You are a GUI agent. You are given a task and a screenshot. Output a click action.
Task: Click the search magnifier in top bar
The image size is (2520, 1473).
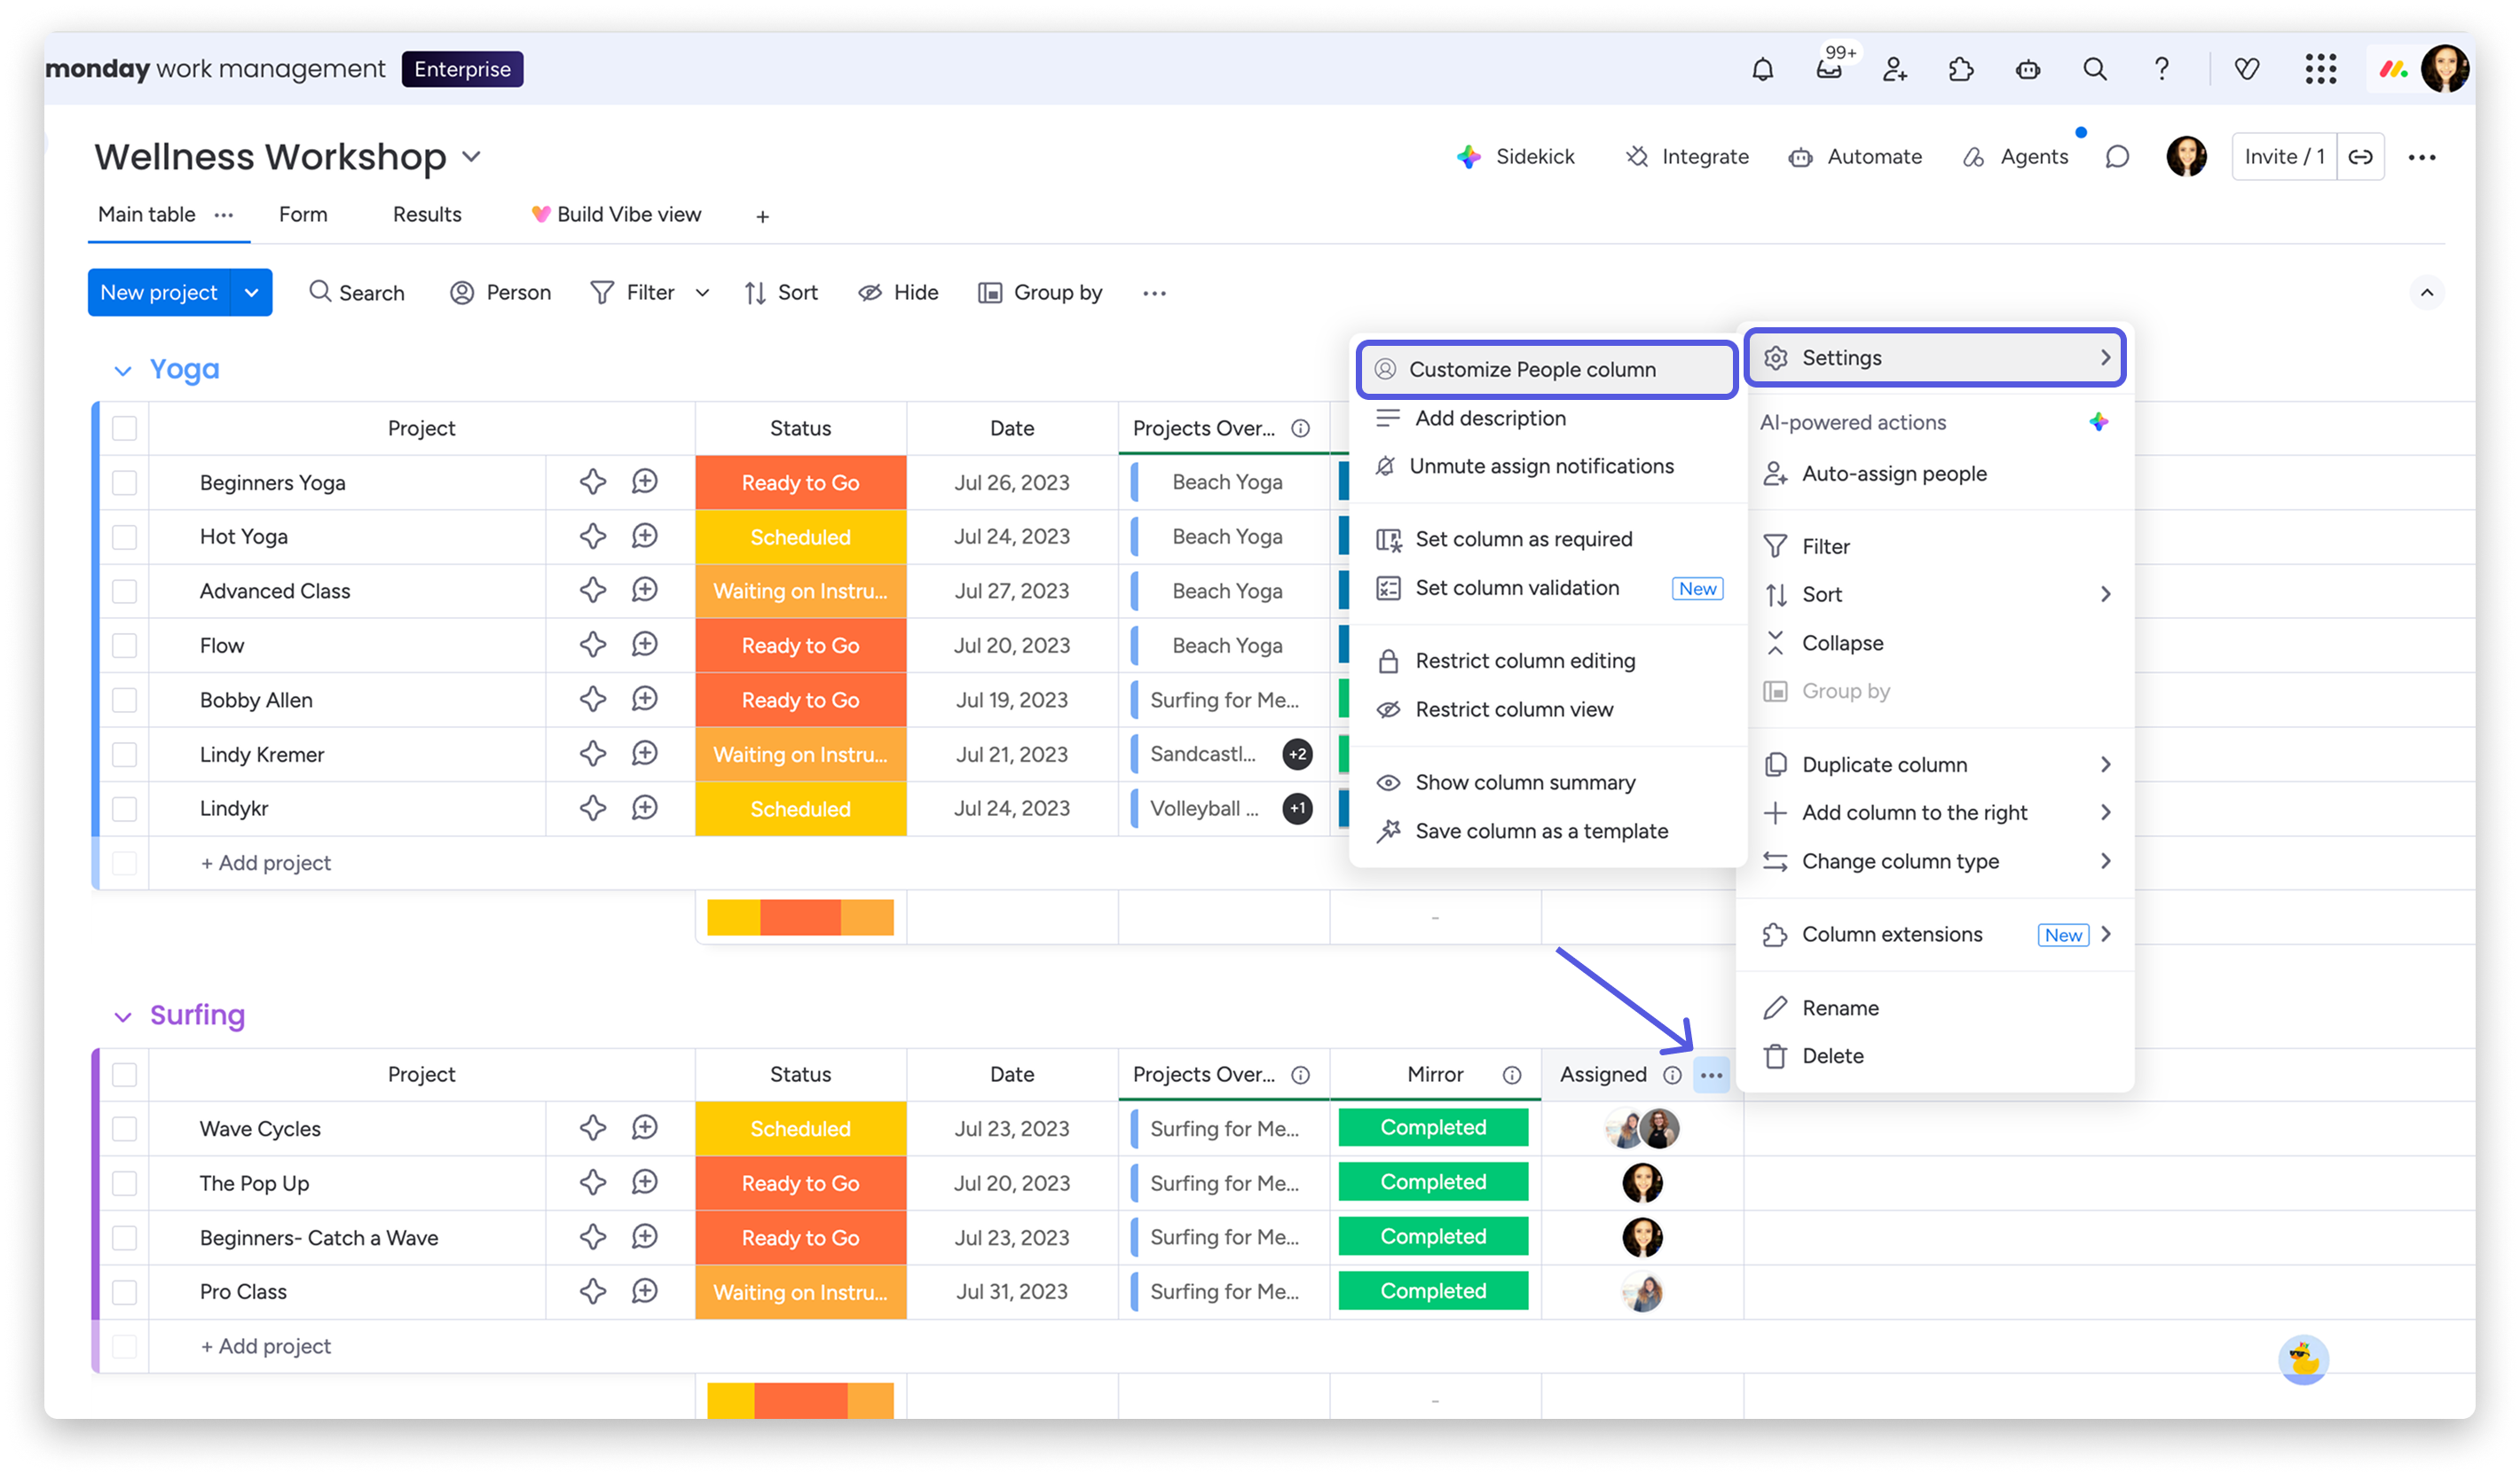(x=2094, y=69)
